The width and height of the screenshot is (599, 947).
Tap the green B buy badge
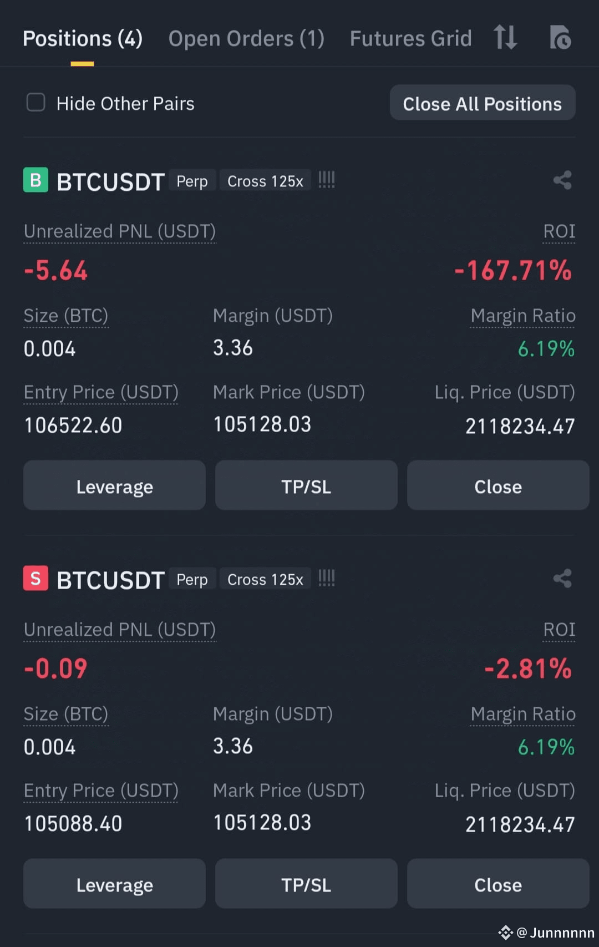click(x=35, y=180)
